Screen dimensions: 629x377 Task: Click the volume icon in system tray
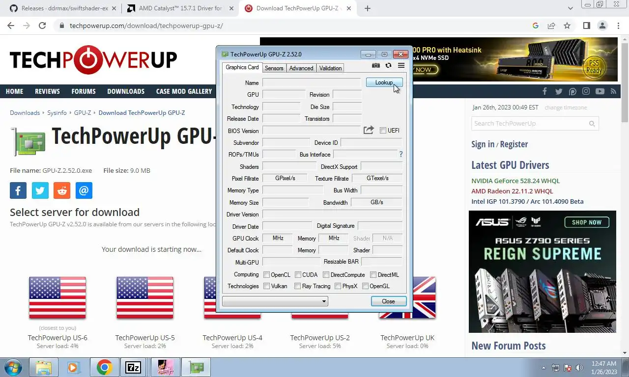579,367
